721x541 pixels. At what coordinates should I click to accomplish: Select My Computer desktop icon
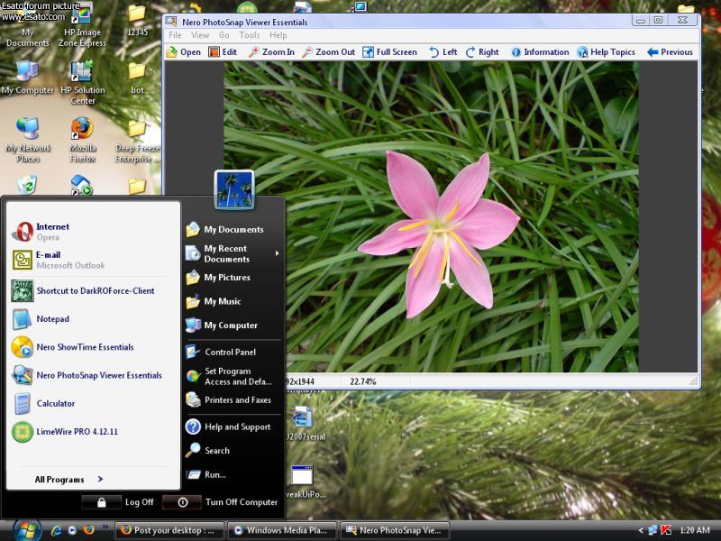click(x=27, y=78)
